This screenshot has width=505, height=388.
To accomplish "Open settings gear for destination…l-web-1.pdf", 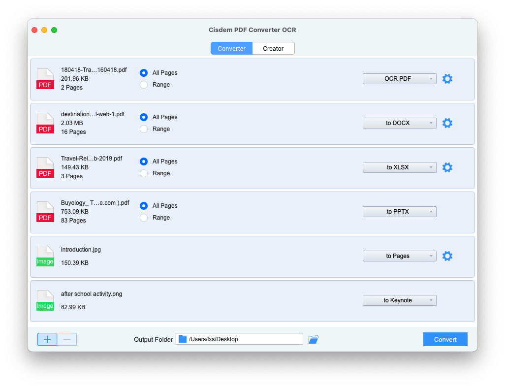I will 447,123.
